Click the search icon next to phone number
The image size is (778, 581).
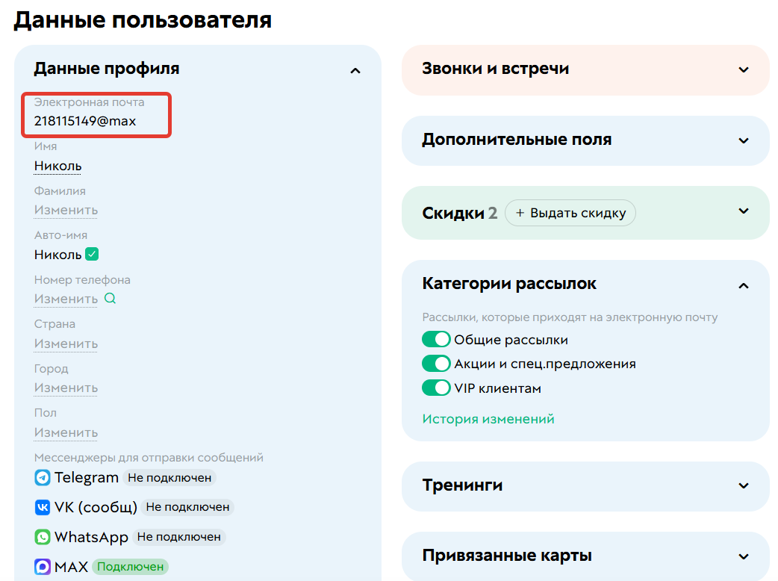tap(109, 298)
